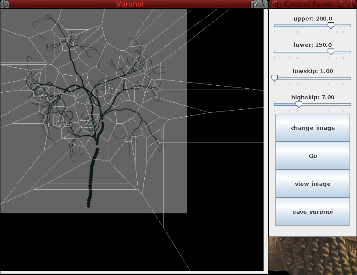
Task: Click the upper slider handle
Action: (331, 26)
